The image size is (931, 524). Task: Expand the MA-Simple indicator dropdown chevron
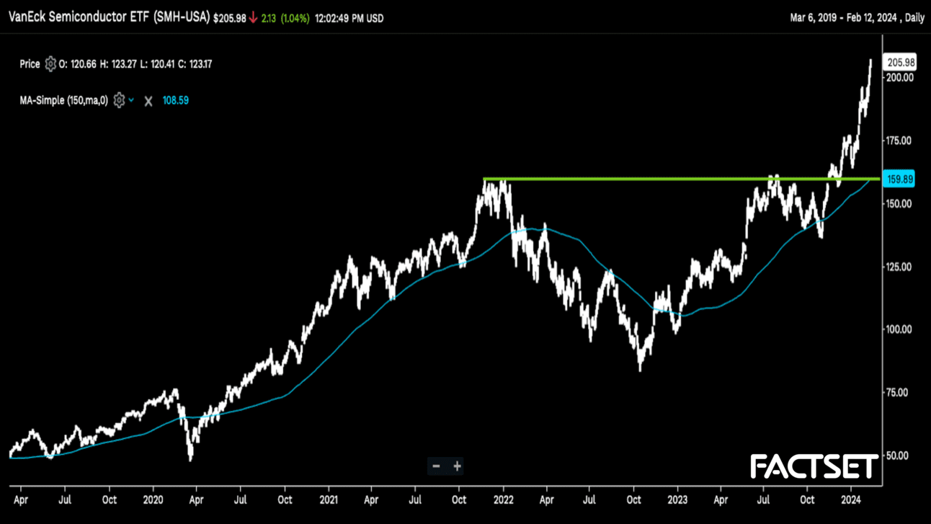coord(131,100)
